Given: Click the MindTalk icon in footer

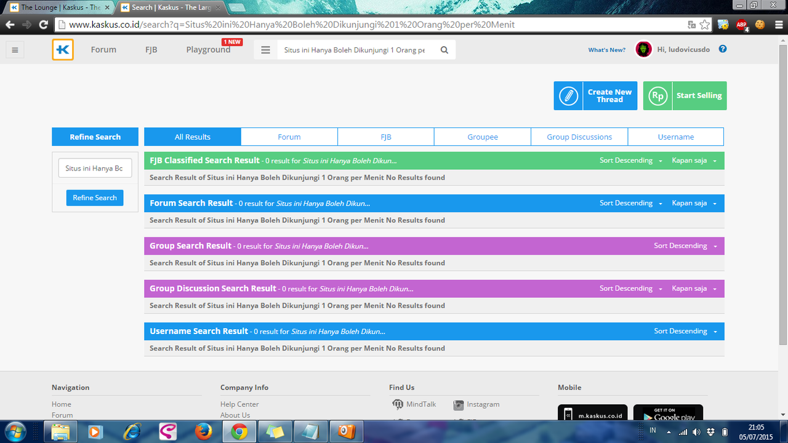Looking at the screenshot, I should point(398,404).
